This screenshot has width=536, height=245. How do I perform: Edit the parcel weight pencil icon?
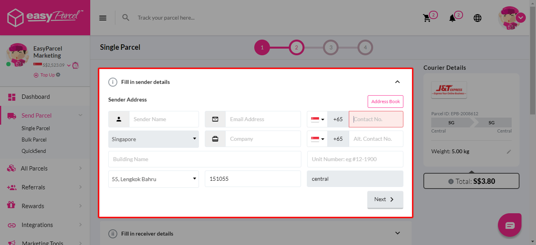(x=509, y=151)
